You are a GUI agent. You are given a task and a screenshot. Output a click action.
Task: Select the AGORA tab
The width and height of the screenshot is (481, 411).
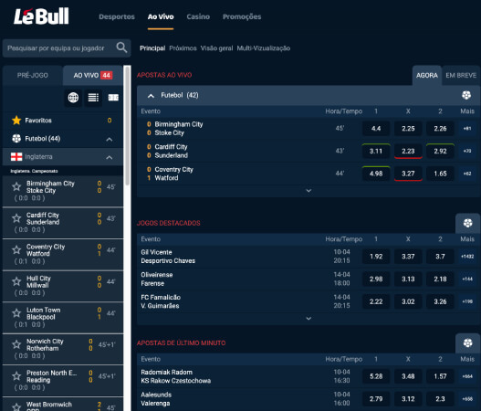click(427, 75)
